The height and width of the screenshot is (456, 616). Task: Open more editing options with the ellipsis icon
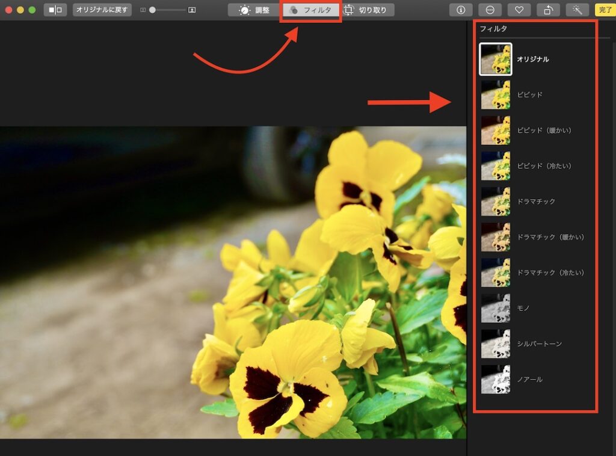[x=489, y=9]
